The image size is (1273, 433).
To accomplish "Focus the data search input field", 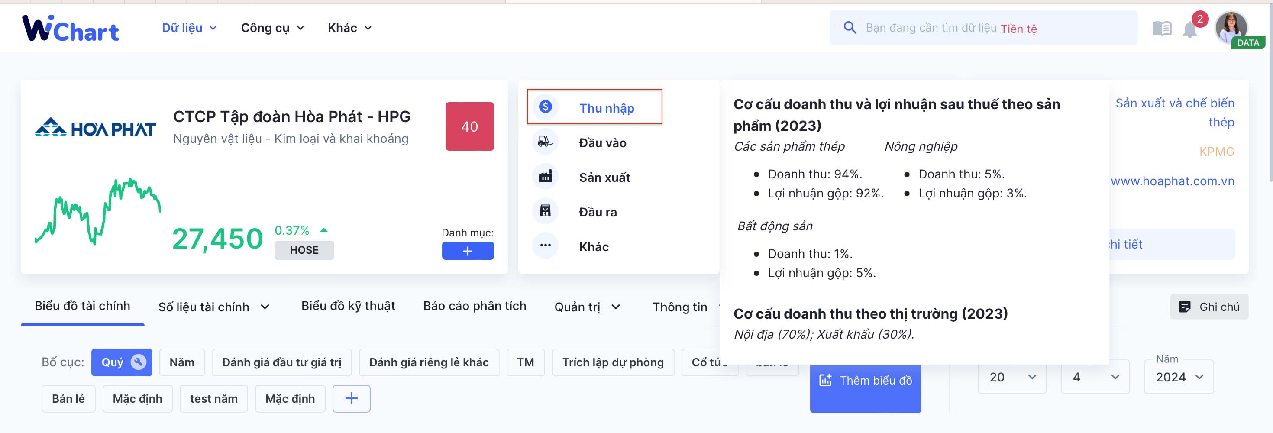I will pos(983,28).
